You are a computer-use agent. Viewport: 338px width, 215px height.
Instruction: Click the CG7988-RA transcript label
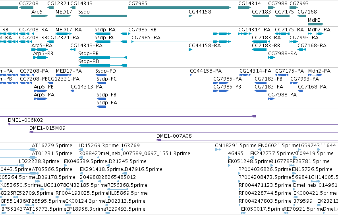pos(282,54)
